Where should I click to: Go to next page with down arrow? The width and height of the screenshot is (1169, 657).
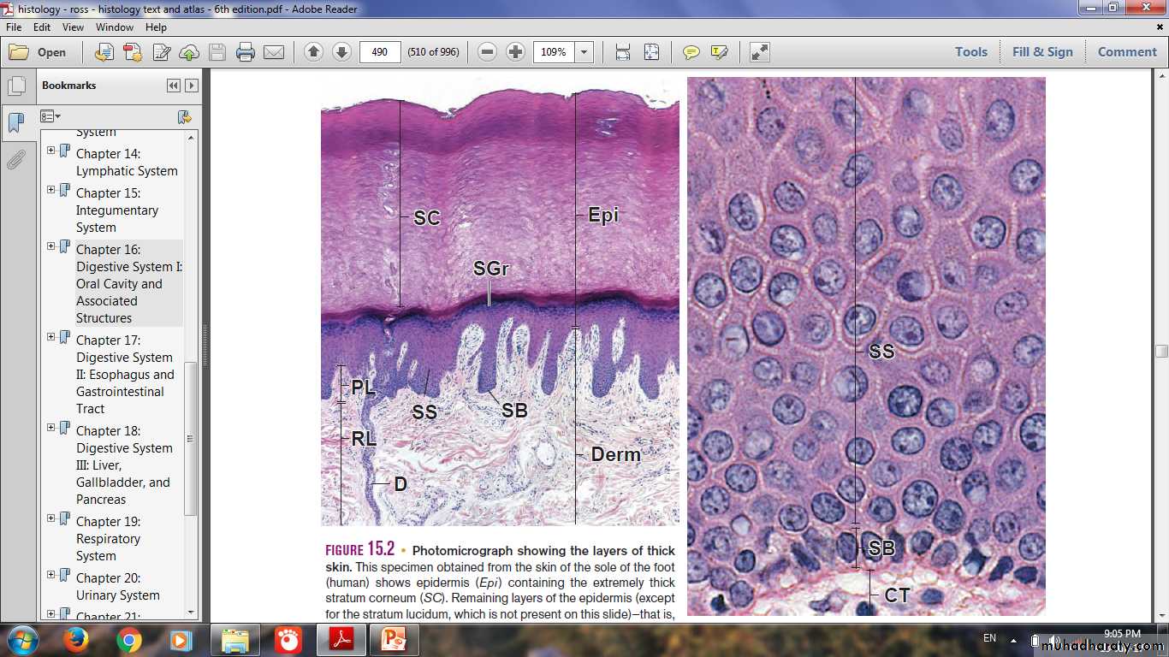[x=341, y=52]
